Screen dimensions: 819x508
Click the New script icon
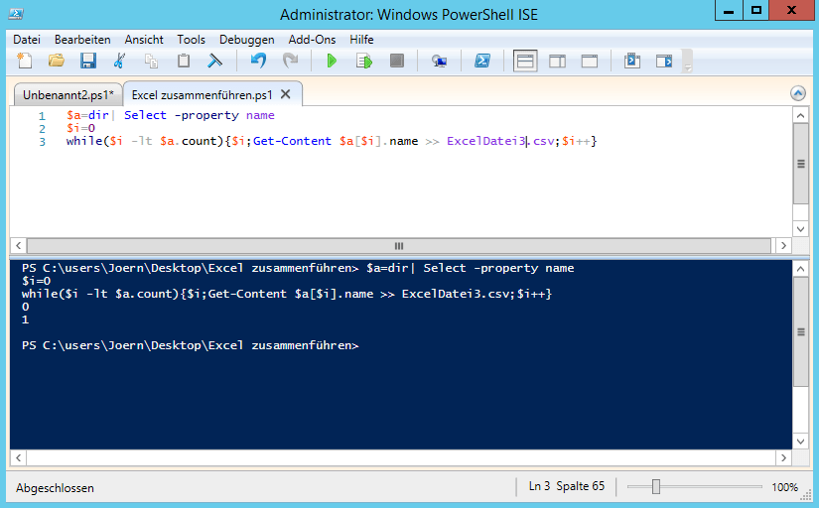(x=25, y=62)
